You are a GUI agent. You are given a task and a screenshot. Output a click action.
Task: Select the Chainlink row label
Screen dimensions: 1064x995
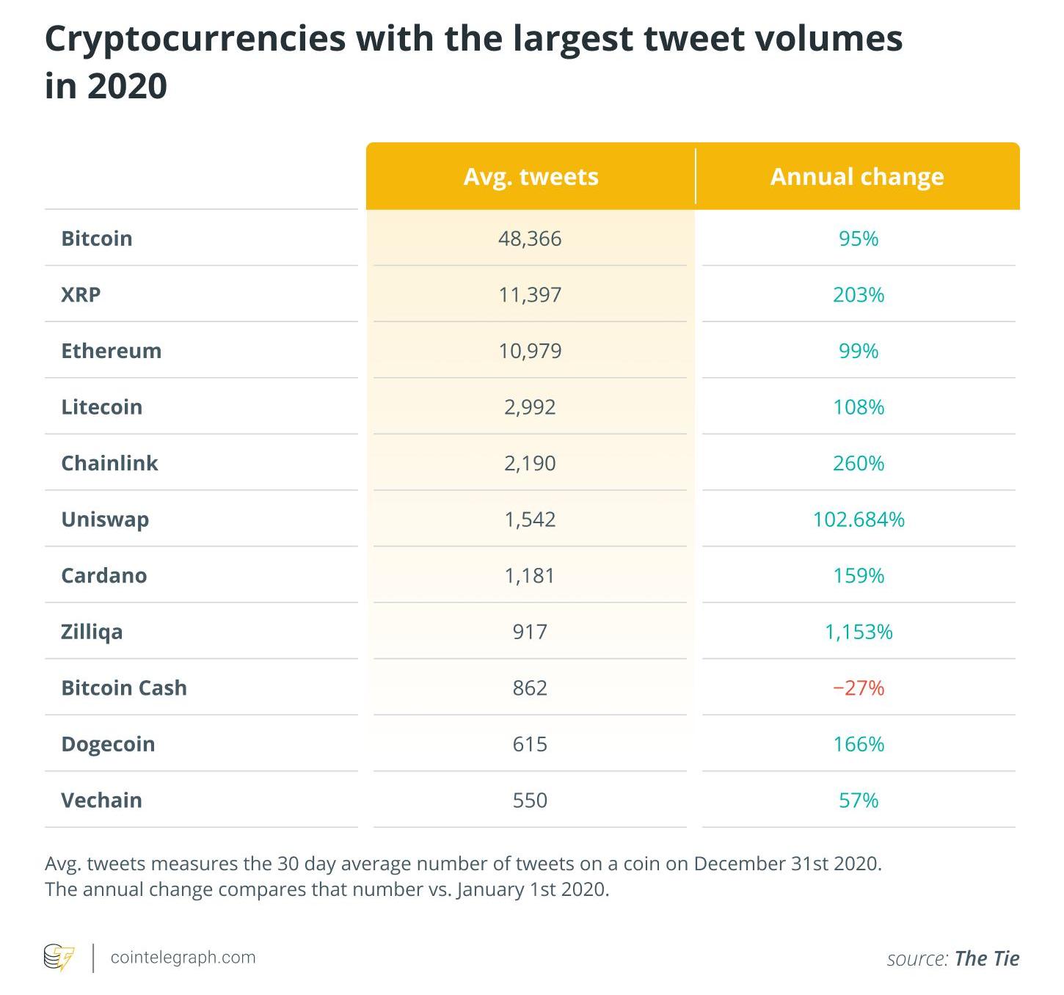coord(109,463)
